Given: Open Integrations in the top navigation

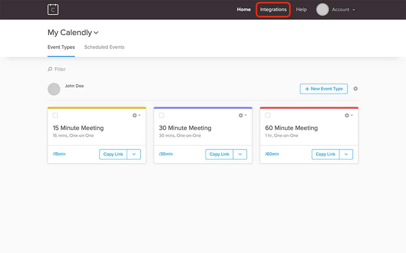Looking at the screenshot, I should [x=273, y=10].
